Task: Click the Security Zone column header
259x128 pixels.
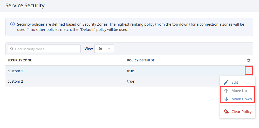Action: coord(20,60)
